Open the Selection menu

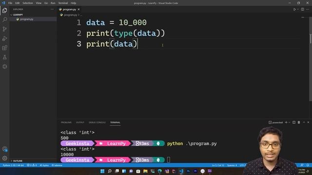click(28, 3)
